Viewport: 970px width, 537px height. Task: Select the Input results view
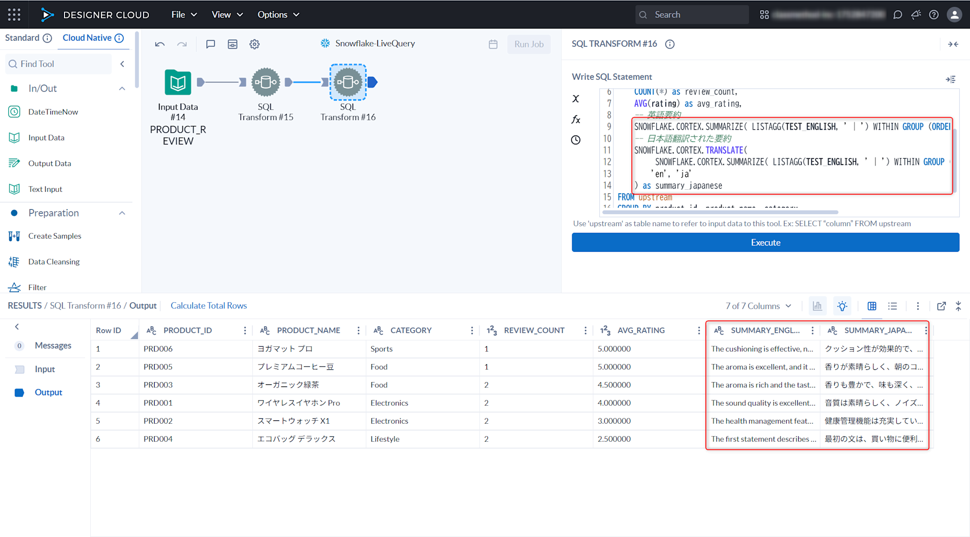coord(45,369)
